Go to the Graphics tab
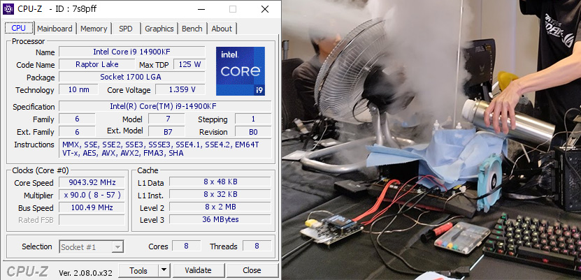The height and width of the screenshot is (280, 581). (159, 29)
